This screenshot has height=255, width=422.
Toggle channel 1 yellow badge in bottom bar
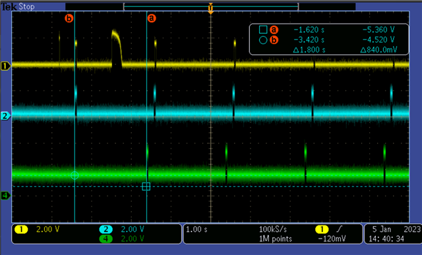tap(21, 229)
